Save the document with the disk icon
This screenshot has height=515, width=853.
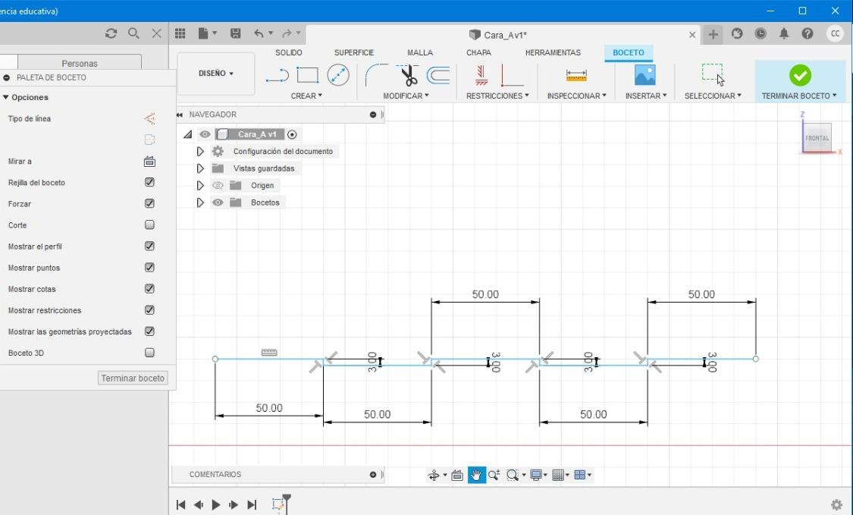click(236, 34)
